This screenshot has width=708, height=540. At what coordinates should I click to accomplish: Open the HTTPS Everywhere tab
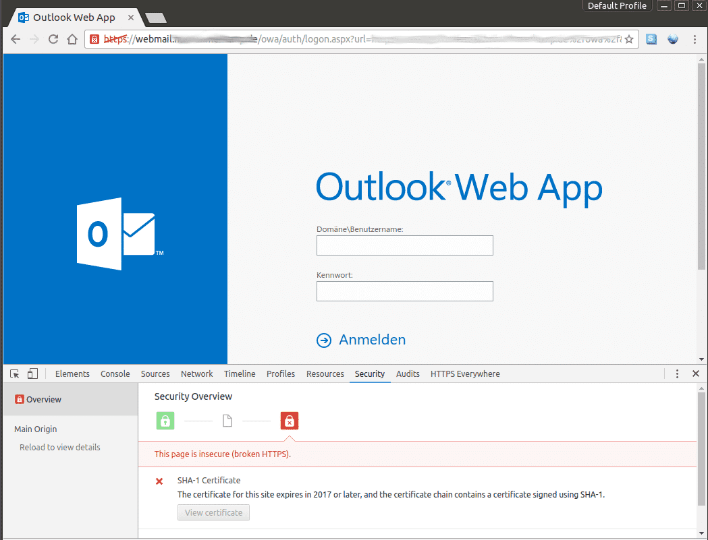(465, 374)
